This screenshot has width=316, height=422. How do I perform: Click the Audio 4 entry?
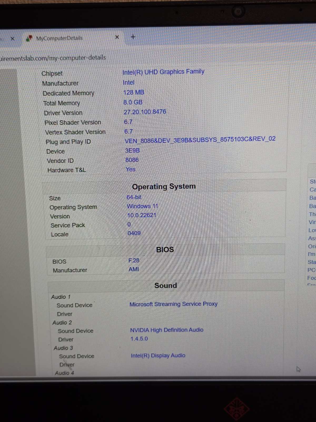click(65, 373)
